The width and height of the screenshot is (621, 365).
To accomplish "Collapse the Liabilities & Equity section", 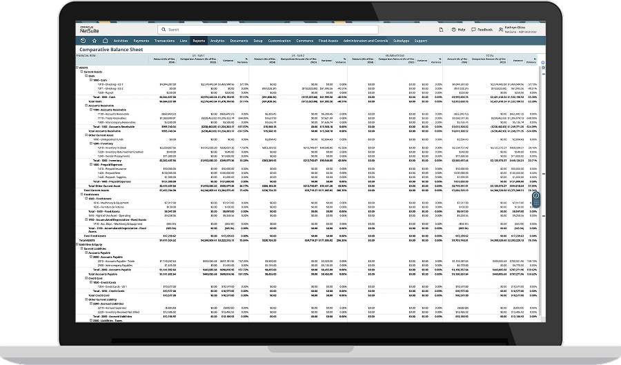I will (x=77, y=244).
